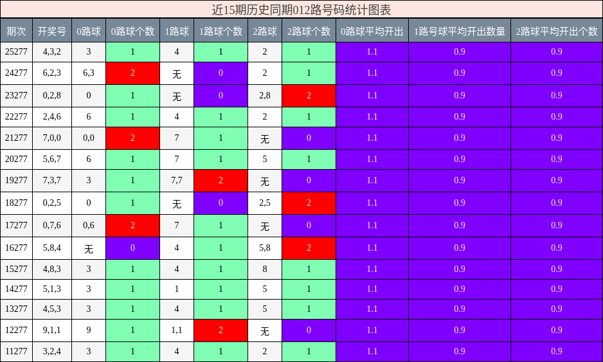Click draw result 0,2,8
Image resolution: width=603 pixels, height=362 pixels.
coord(52,95)
